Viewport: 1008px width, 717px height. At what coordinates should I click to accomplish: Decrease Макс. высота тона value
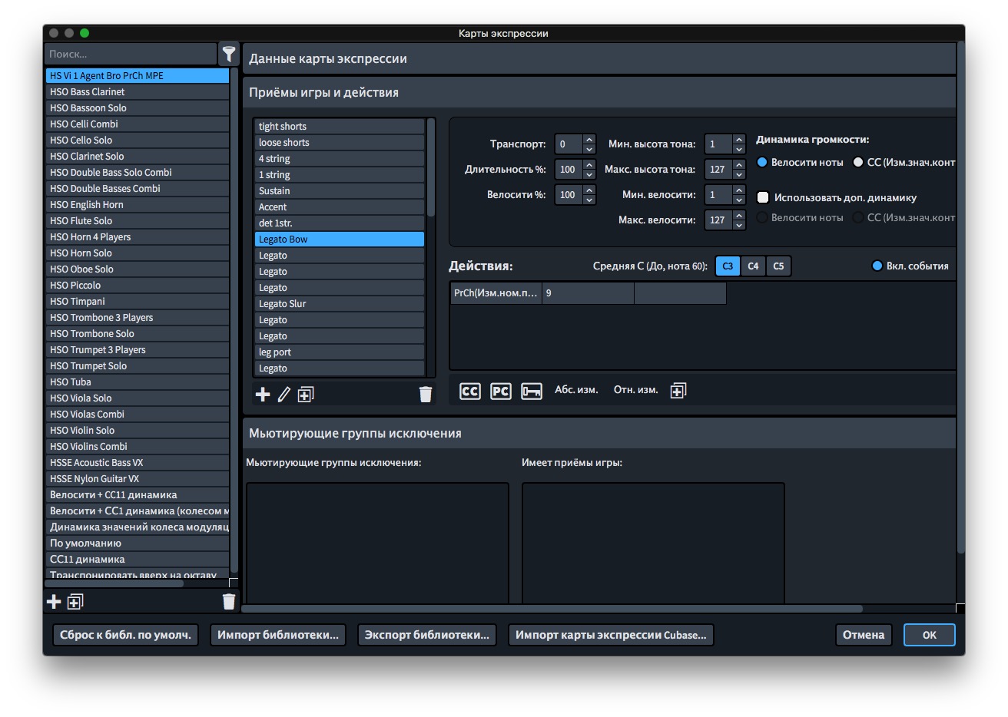pyautogui.click(x=739, y=173)
